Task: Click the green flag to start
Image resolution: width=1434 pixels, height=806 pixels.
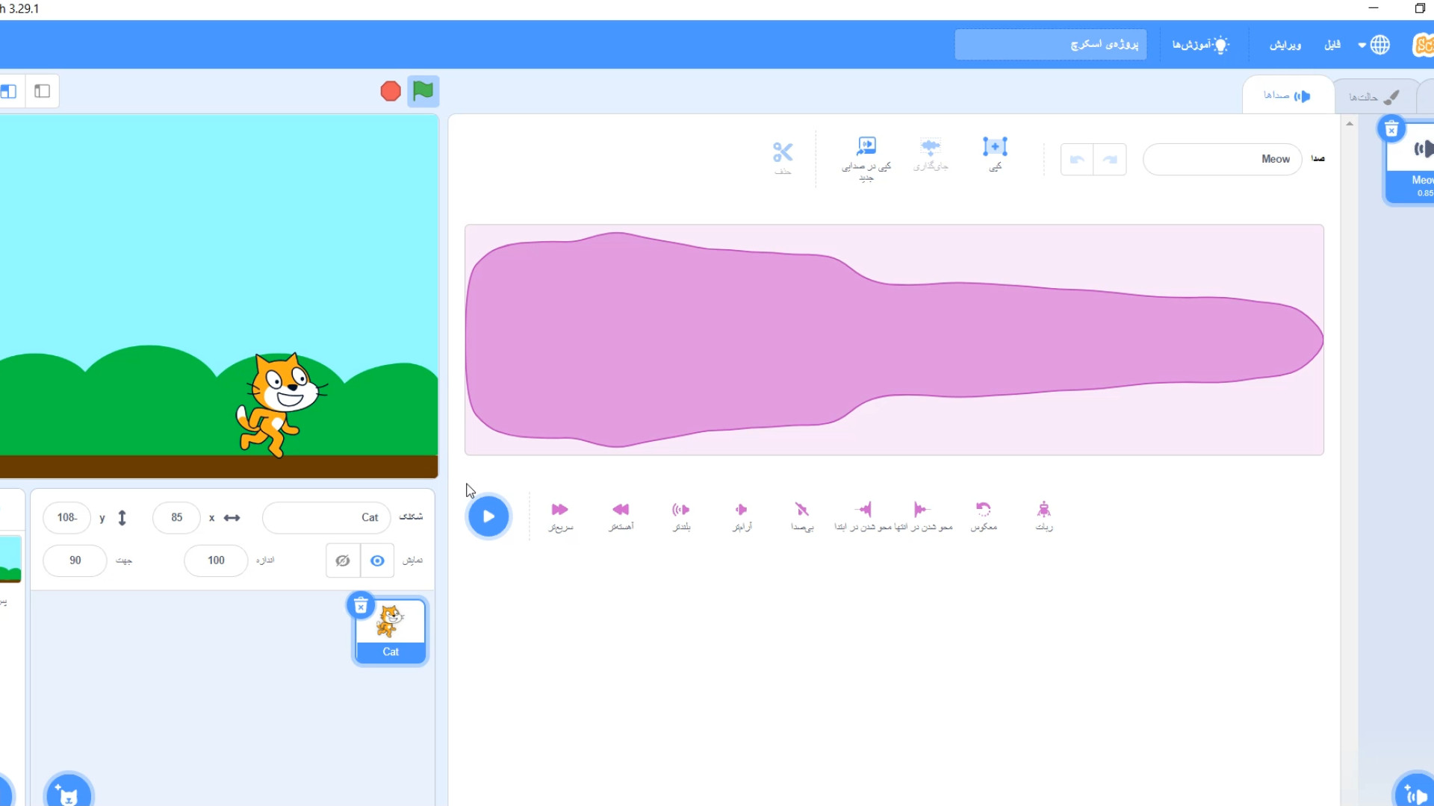Action: [x=423, y=91]
